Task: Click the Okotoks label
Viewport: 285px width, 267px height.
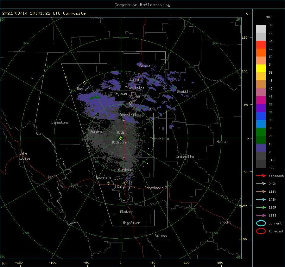Action: (x=127, y=212)
